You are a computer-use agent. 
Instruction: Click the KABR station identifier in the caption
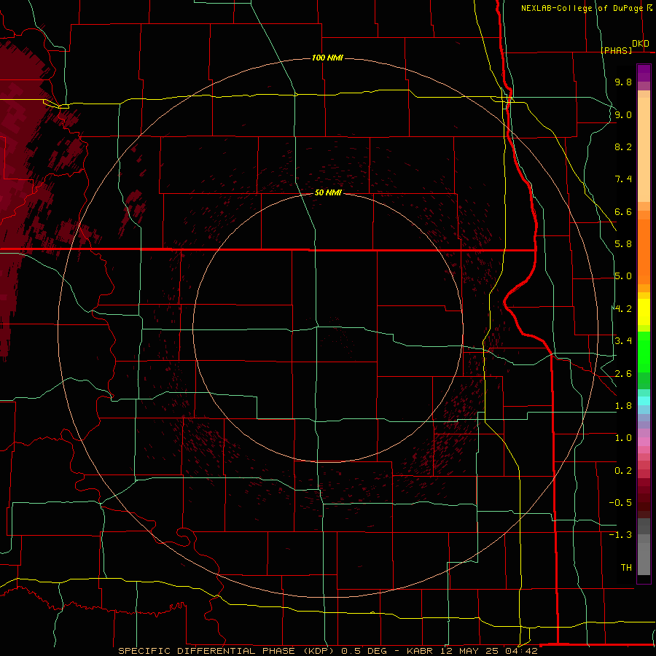pyautogui.click(x=420, y=651)
